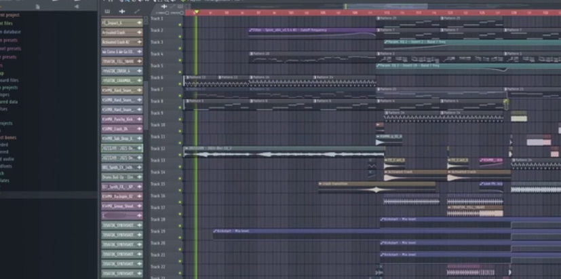Expand the 'project bones' browser folder

9,137
